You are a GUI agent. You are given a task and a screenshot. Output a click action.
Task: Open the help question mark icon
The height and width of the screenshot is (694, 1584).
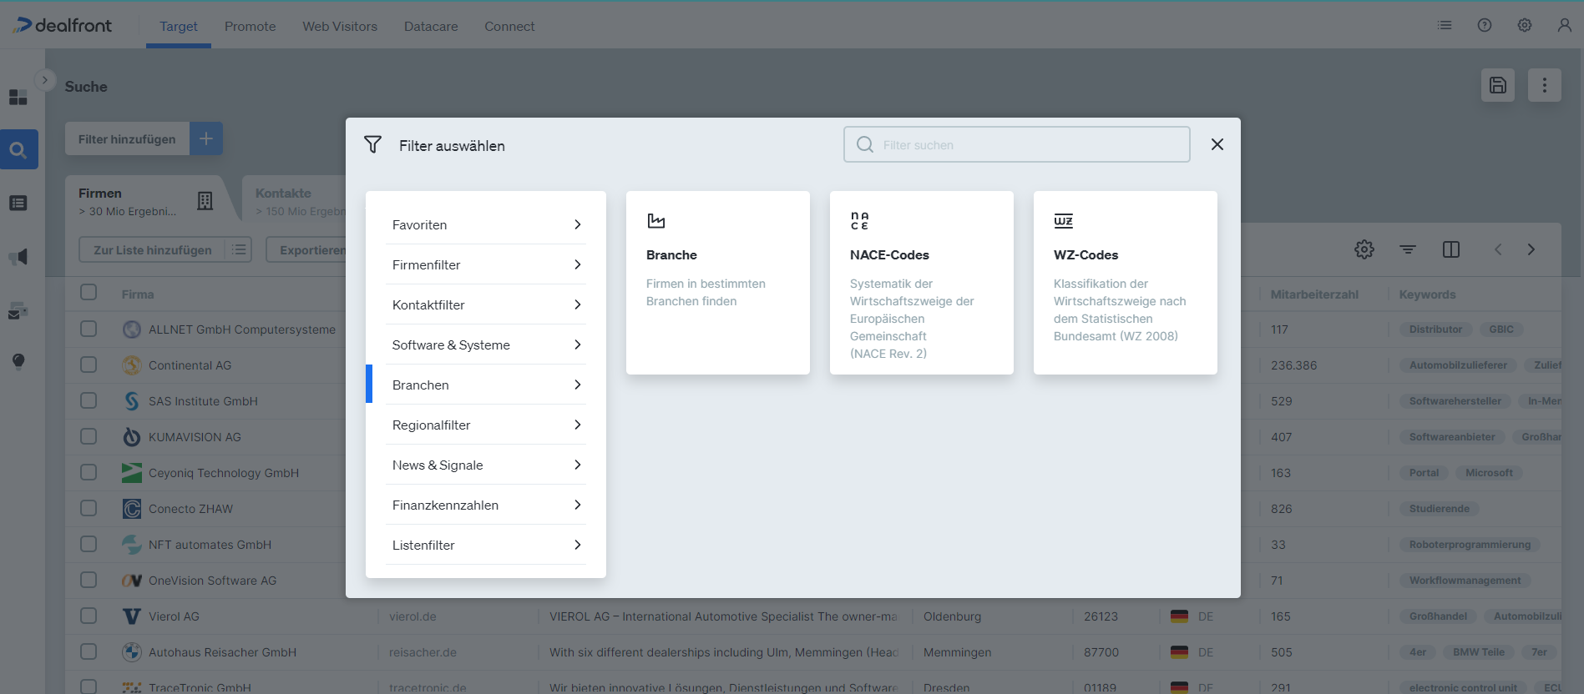pyautogui.click(x=1484, y=25)
